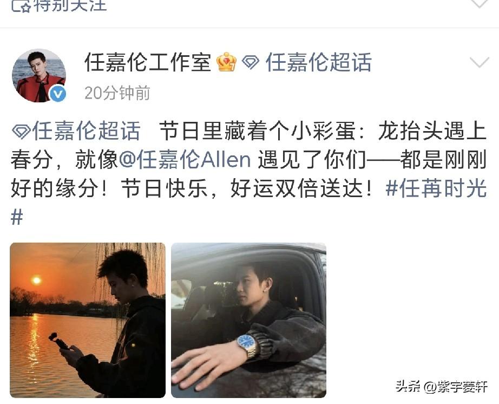View the photo of man in car

pos(248,320)
